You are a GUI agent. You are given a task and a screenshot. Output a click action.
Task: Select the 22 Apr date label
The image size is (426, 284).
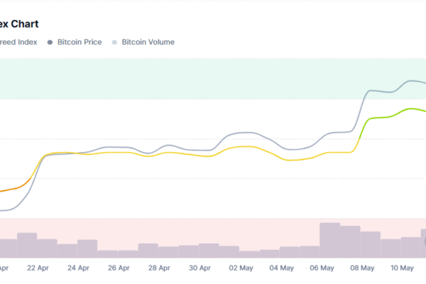(x=38, y=268)
